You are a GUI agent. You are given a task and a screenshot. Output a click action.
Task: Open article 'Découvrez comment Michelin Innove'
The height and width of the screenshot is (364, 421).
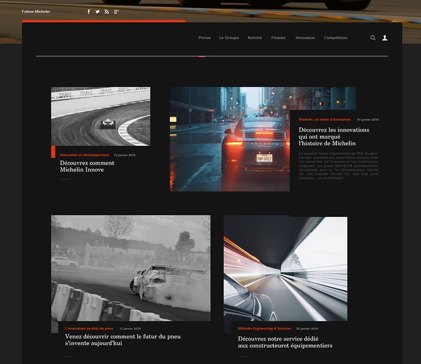pyautogui.click(x=87, y=166)
